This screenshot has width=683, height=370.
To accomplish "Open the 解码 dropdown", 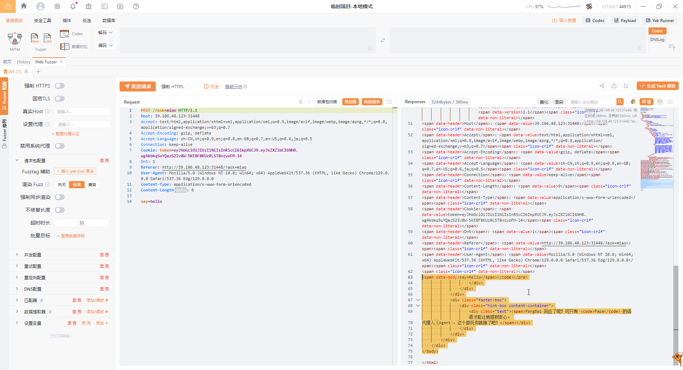I will pyautogui.click(x=106, y=32).
